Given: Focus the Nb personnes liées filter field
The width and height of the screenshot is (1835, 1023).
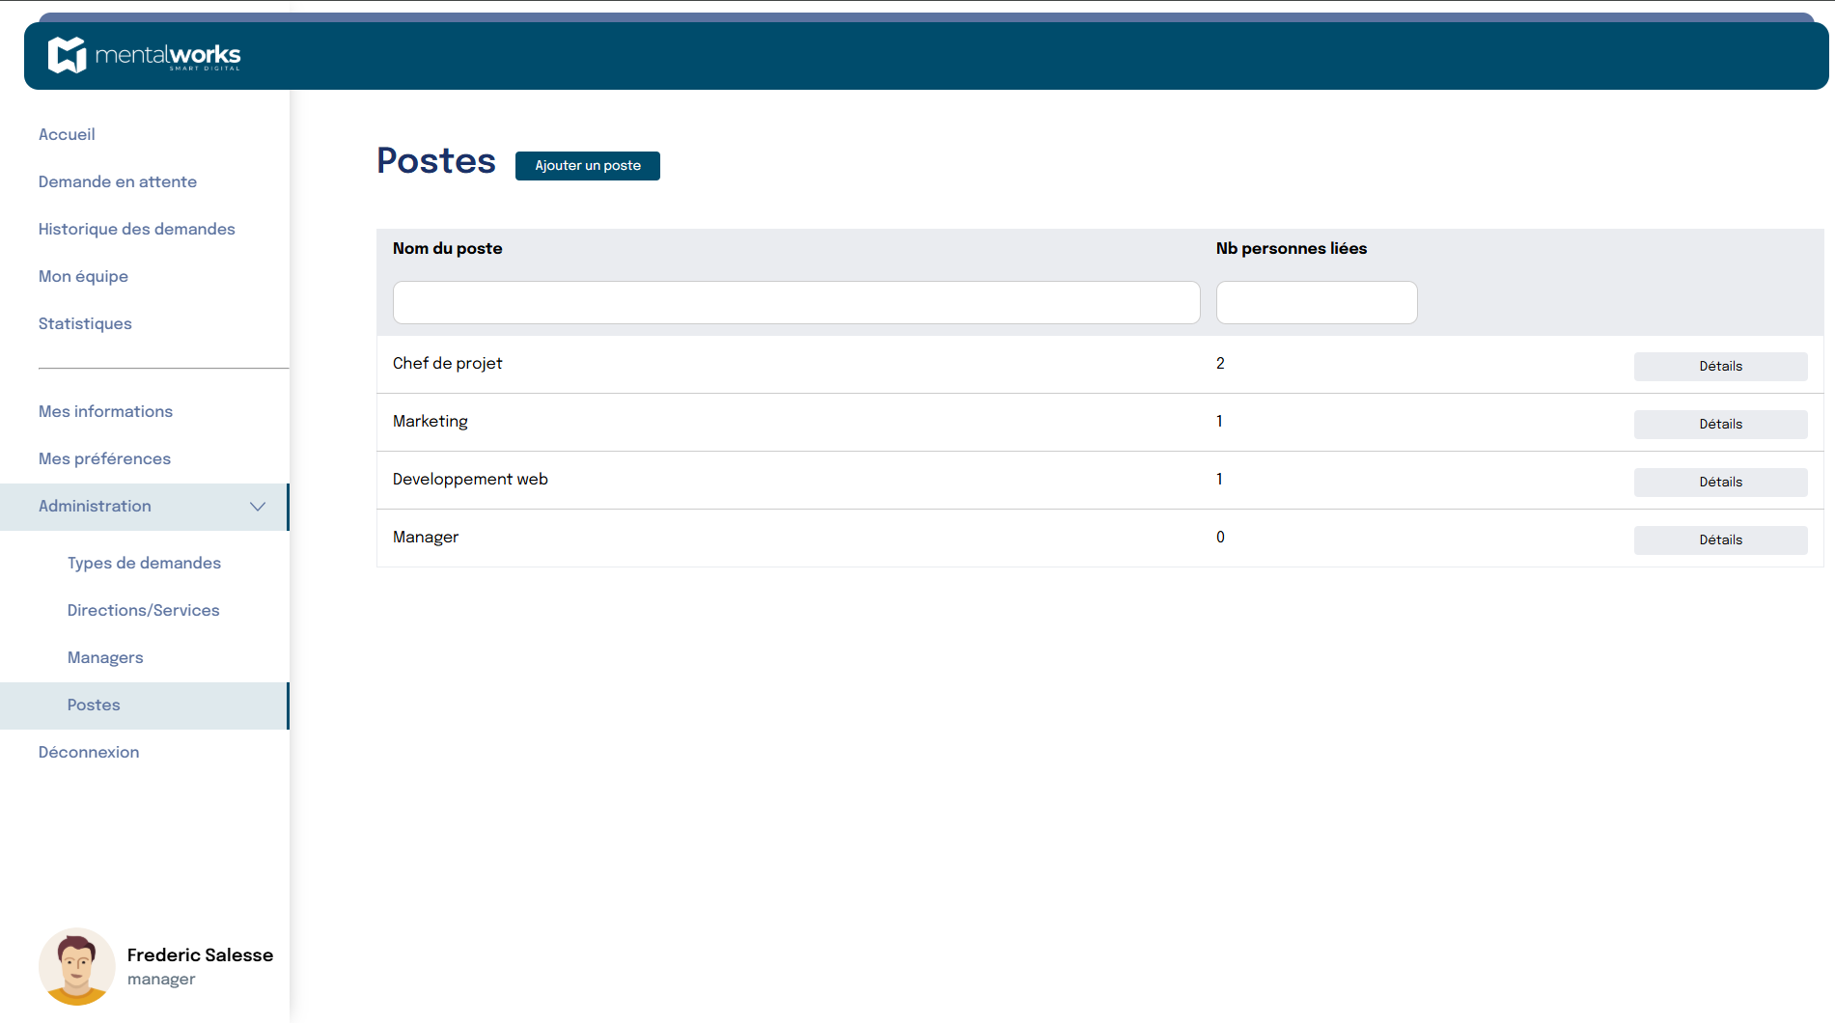Looking at the screenshot, I should tap(1316, 303).
